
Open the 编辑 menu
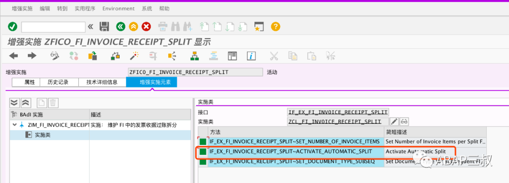click(x=45, y=9)
